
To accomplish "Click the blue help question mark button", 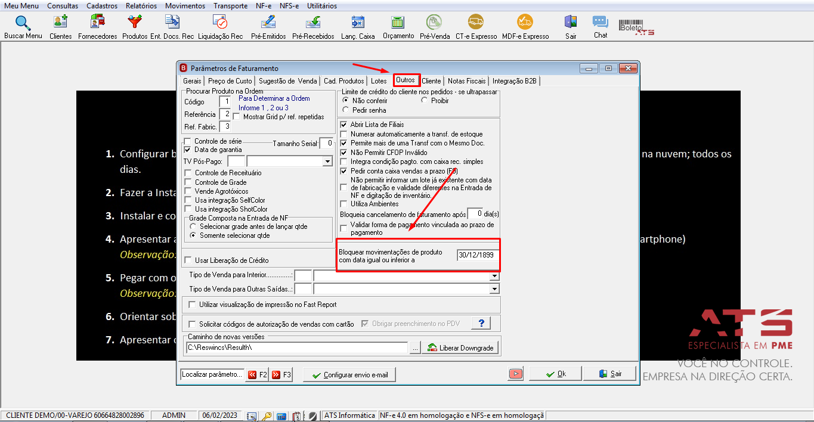I will point(481,323).
